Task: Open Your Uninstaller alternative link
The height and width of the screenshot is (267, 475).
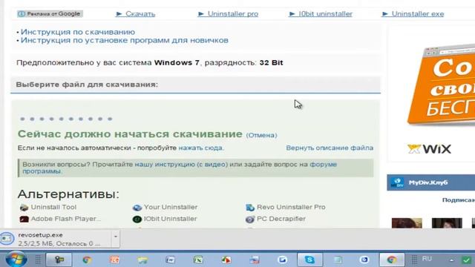Action: (171, 208)
